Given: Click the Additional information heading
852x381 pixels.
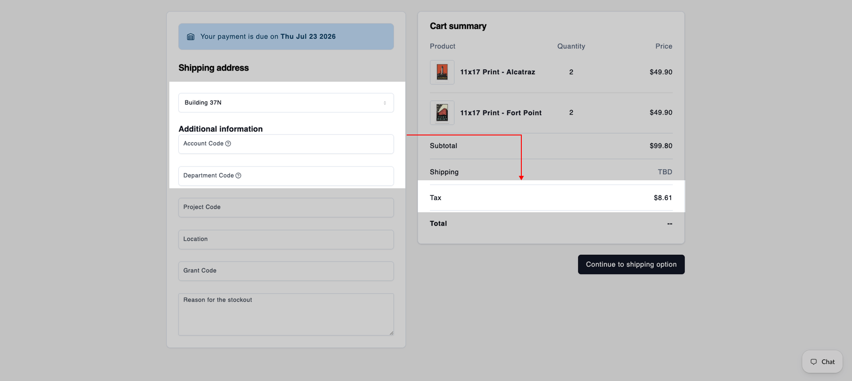Looking at the screenshot, I should point(220,129).
